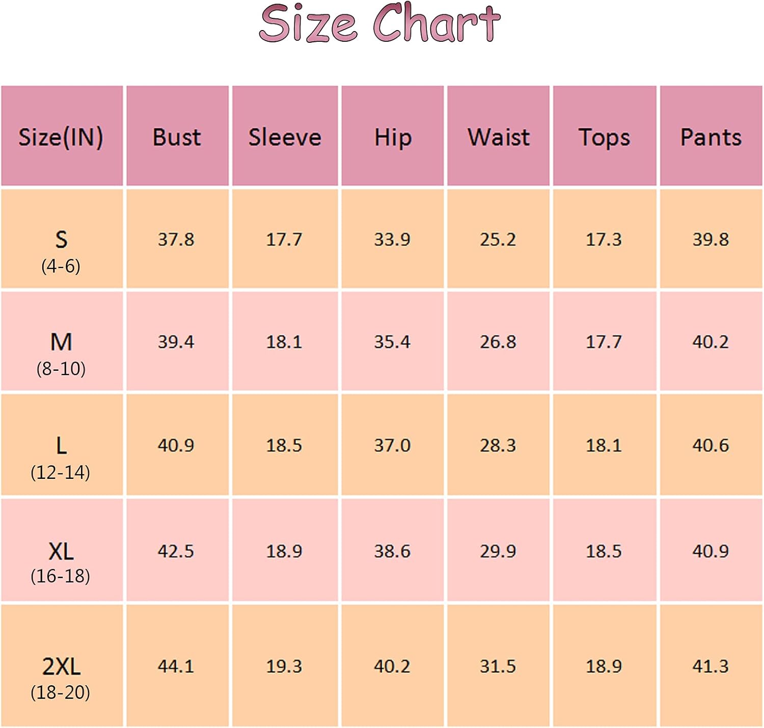The width and height of the screenshot is (764, 728).
Task: Click the Size Chart title
Action: tap(380, 23)
